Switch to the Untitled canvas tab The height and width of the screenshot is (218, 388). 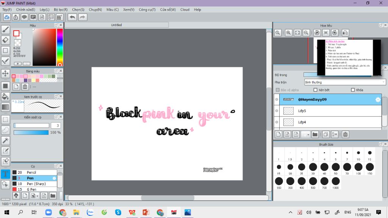point(117,25)
